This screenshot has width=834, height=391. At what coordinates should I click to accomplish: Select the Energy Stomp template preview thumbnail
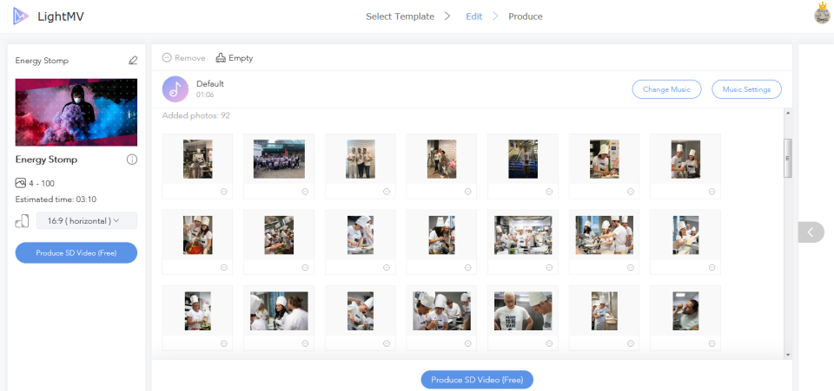tap(76, 113)
